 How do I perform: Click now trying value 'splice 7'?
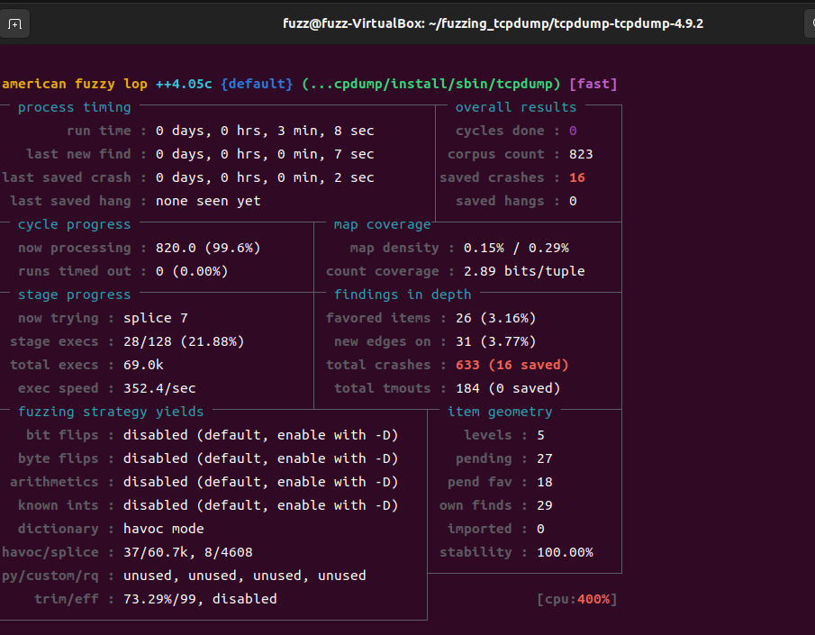[x=156, y=318]
